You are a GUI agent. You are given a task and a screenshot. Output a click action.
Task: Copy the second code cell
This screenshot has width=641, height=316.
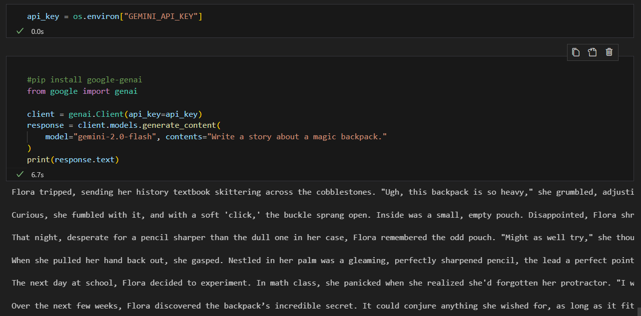[575, 52]
